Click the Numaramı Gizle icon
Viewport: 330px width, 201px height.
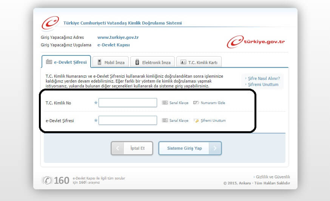(196, 103)
